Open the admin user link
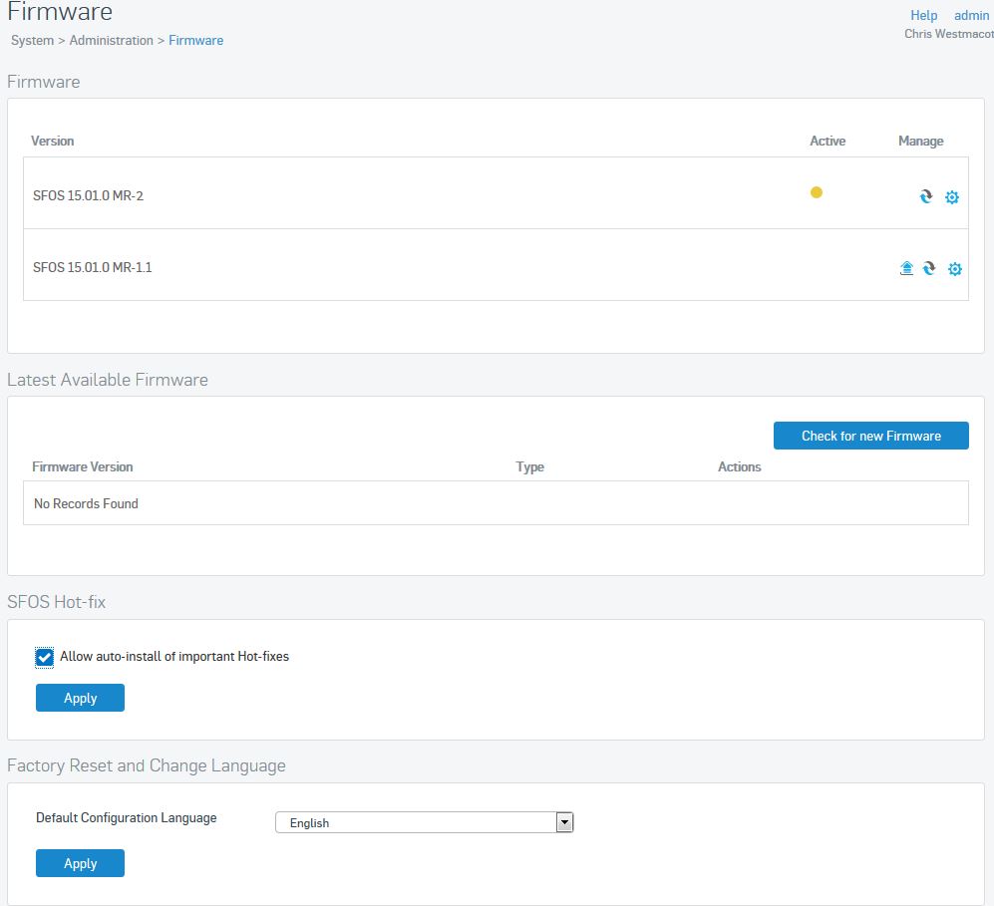994x906 pixels. pyautogui.click(x=971, y=15)
